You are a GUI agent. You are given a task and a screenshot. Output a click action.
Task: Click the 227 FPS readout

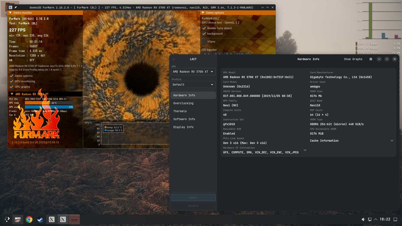point(17,30)
